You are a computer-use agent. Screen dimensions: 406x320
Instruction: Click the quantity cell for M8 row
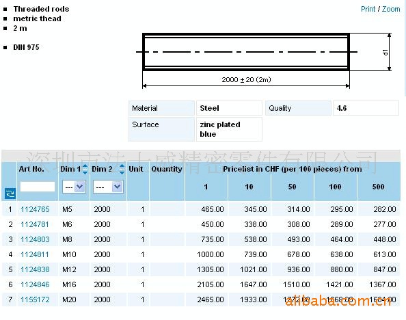tap(167, 239)
